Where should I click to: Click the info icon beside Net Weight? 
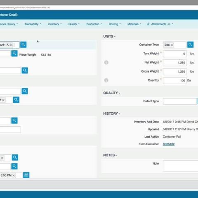pos(106,62)
